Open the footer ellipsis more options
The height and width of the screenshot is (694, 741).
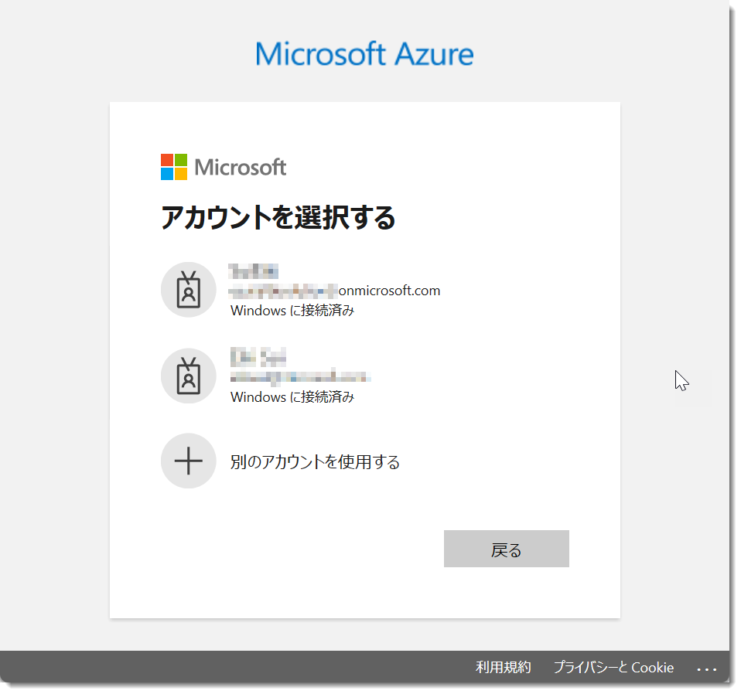pyautogui.click(x=707, y=669)
